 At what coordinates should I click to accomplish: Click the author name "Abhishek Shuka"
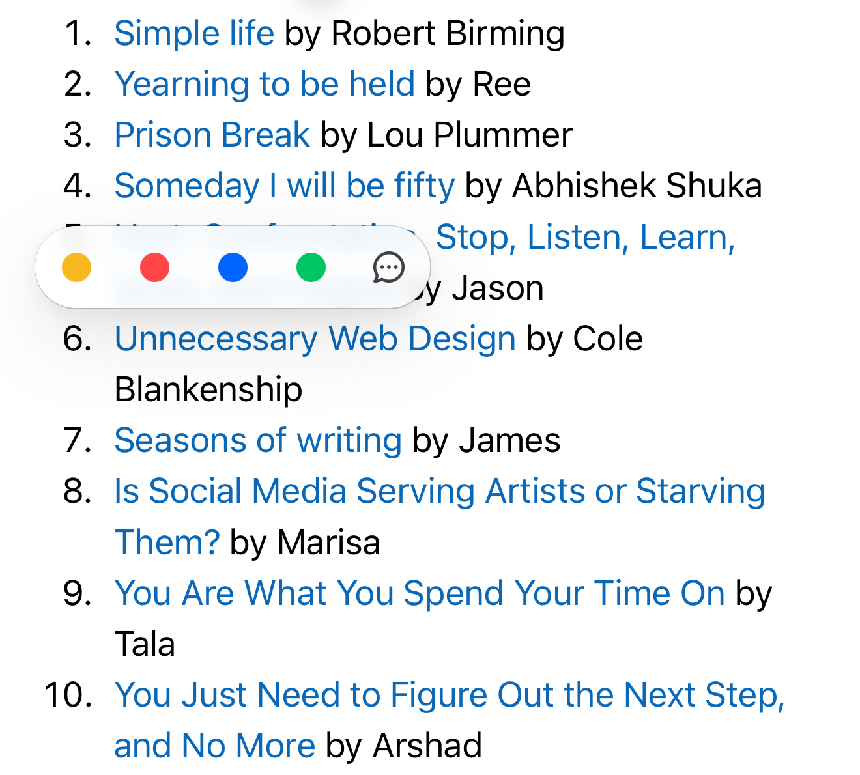coord(637,186)
